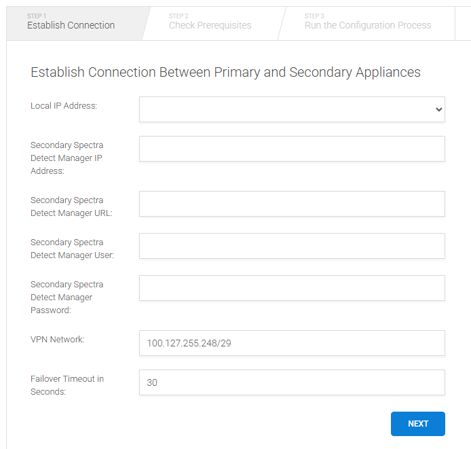
Task: Click the Secondary Manager IP Address label text
Action: click(67, 158)
